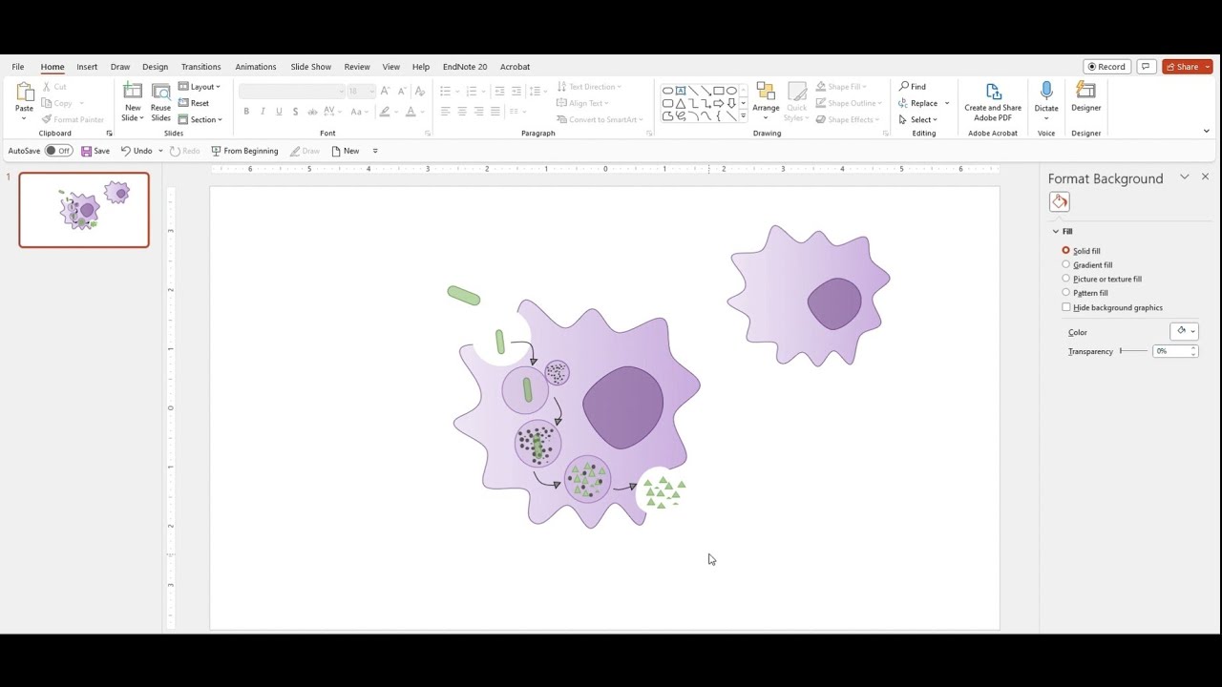Viewport: 1222px width, 687px height.
Task: Open the Animations tab
Action: 256,67
